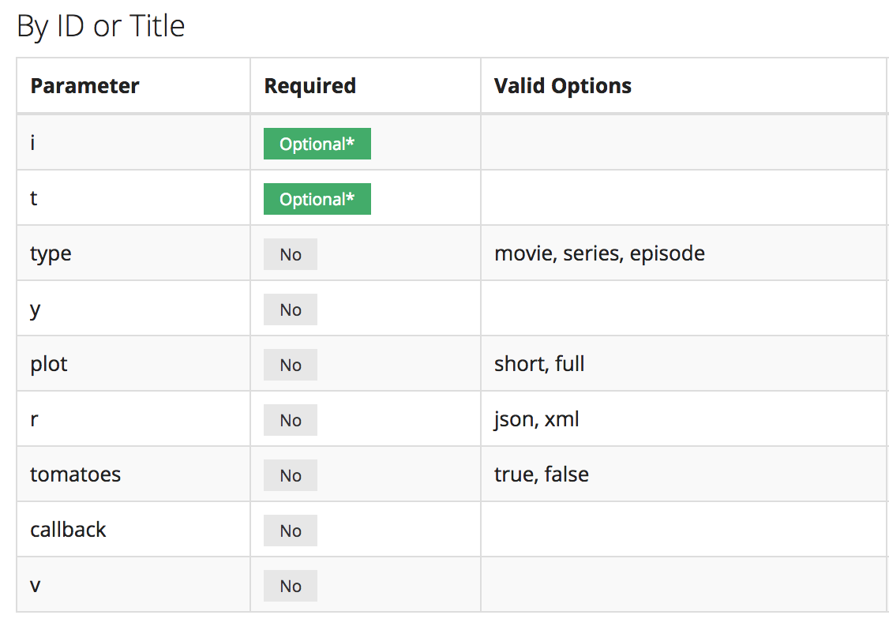889x630 pixels.
Task: Click the Valid Options column header
Action: [x=562, y=86]
